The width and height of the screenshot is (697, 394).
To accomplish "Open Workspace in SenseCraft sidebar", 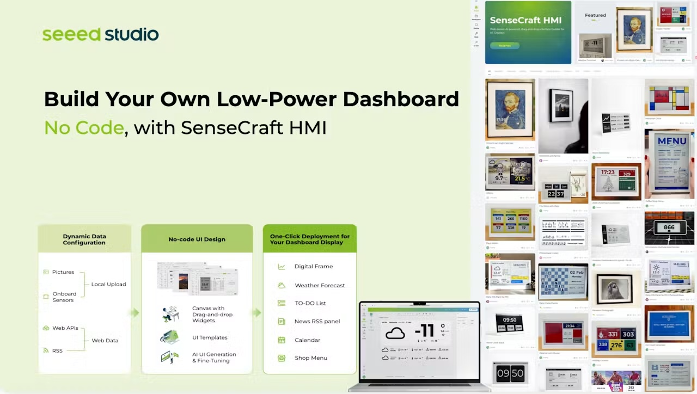I will (476, 17).
